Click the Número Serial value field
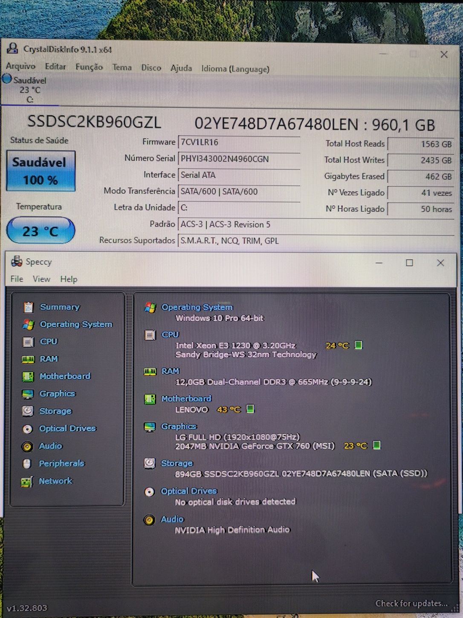Screen dimensions: 463x618 click(x=239, y=159)
